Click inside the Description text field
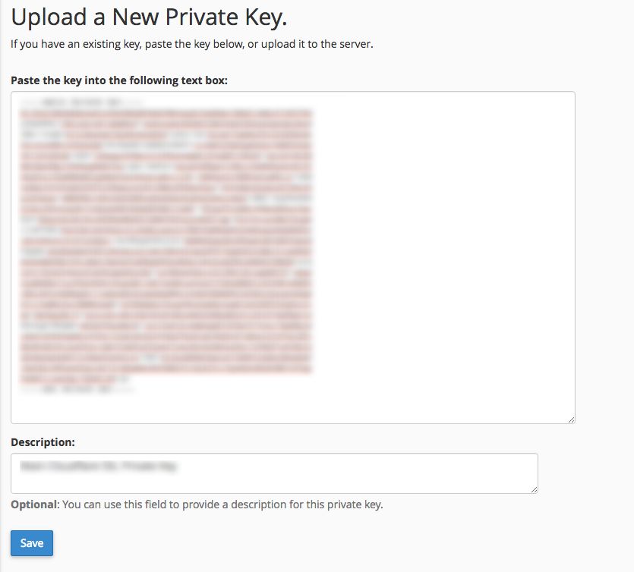634x572 pixels. 274,473
